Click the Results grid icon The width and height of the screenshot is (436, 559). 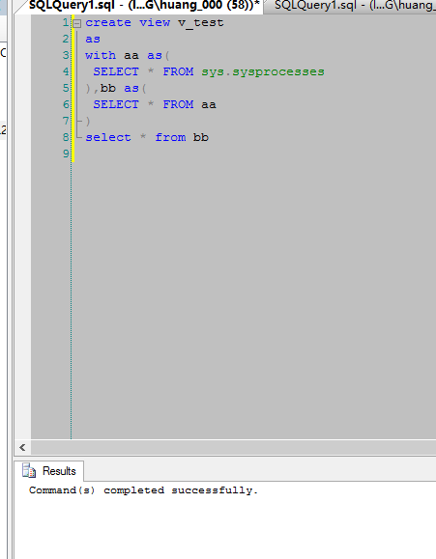tap(29, 470)
